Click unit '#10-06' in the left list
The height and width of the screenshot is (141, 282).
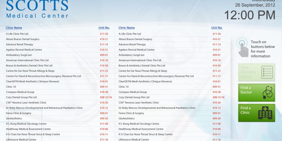pyautogui.click(x=104, y=129)
